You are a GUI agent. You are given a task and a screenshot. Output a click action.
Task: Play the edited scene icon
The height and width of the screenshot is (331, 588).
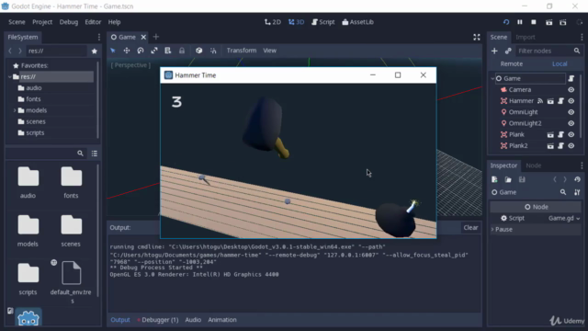tap(549, 22)
